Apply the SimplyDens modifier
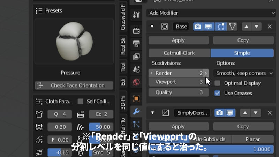Screen dimensions: 279x157 179,127
